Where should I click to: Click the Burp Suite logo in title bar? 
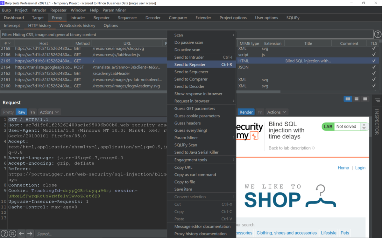(3, 3)
